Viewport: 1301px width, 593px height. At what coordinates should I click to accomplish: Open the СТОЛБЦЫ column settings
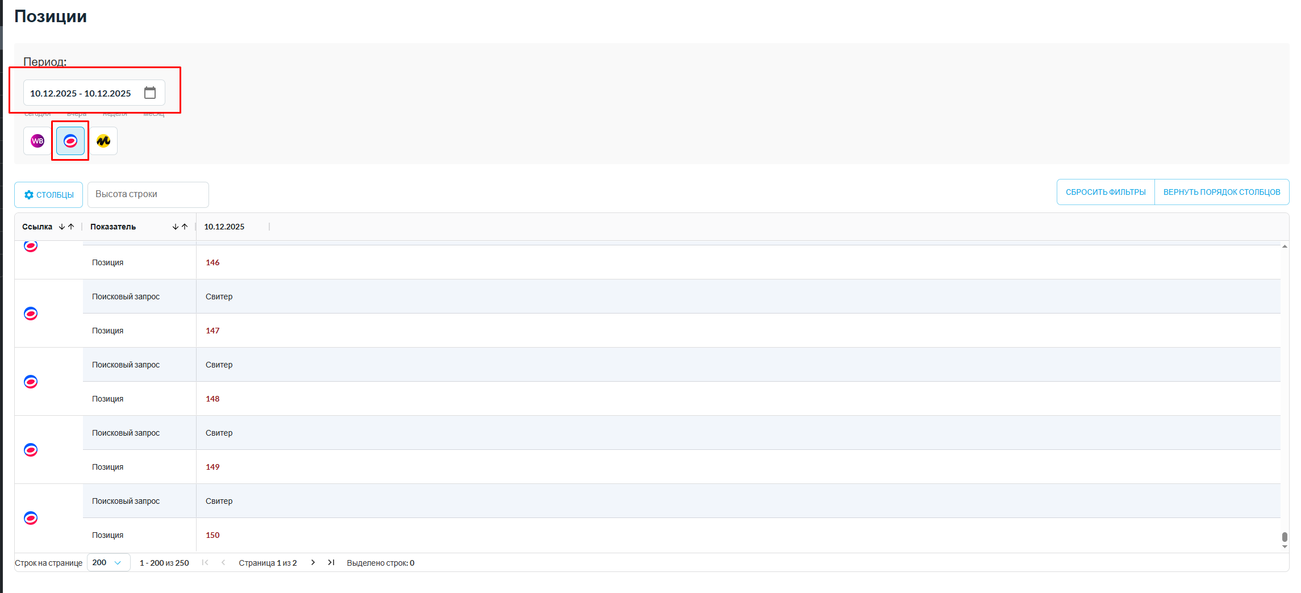pyautogui.click(x=49, y=195)
